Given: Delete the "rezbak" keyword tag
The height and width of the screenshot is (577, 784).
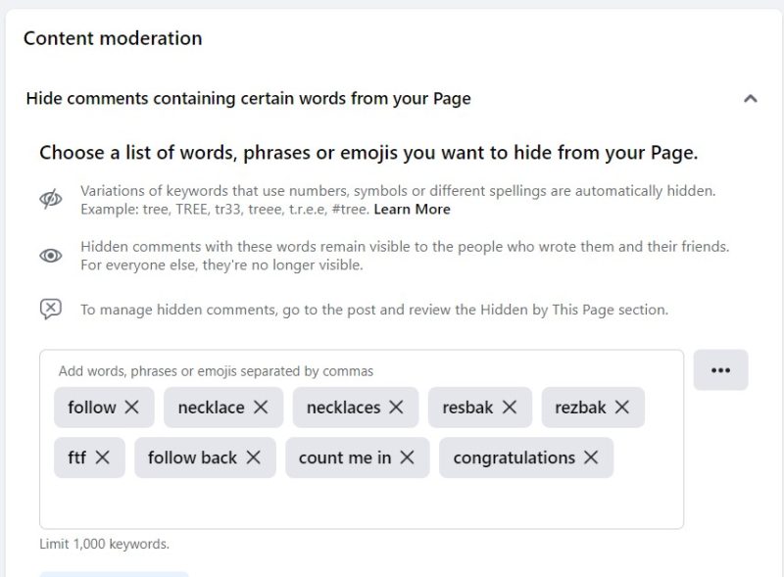Looking at the screenshot, I should click(622, 407).
